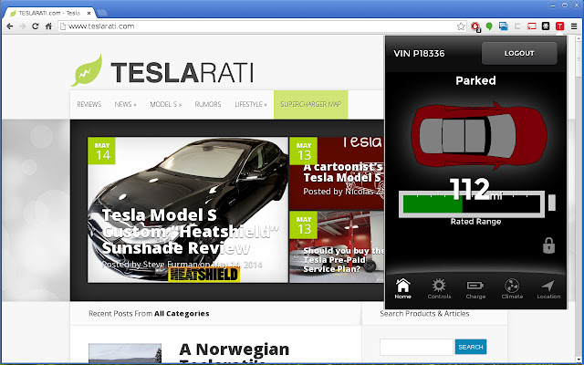Log out with the LOGOUT button
The height and width of the screenshot is (365, 584).
point(519,53)
